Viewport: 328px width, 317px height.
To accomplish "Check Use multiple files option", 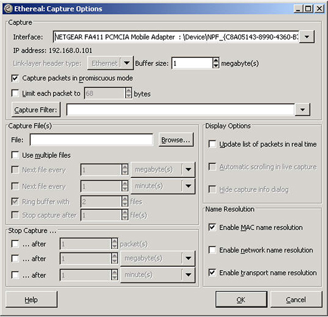I will tap(15, 155).
